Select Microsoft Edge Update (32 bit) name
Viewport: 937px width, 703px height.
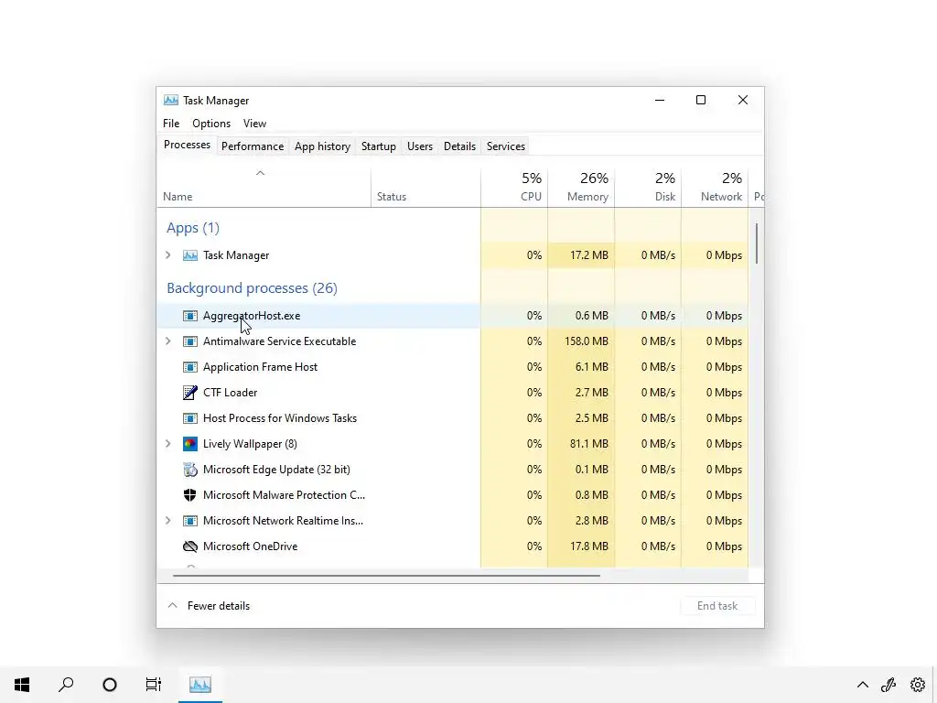tap(276, 470)
